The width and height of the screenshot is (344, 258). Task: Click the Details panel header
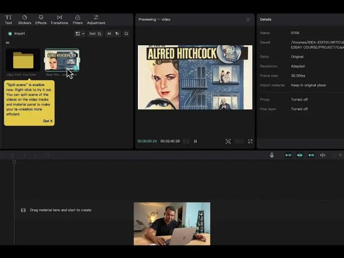point(266,19)
